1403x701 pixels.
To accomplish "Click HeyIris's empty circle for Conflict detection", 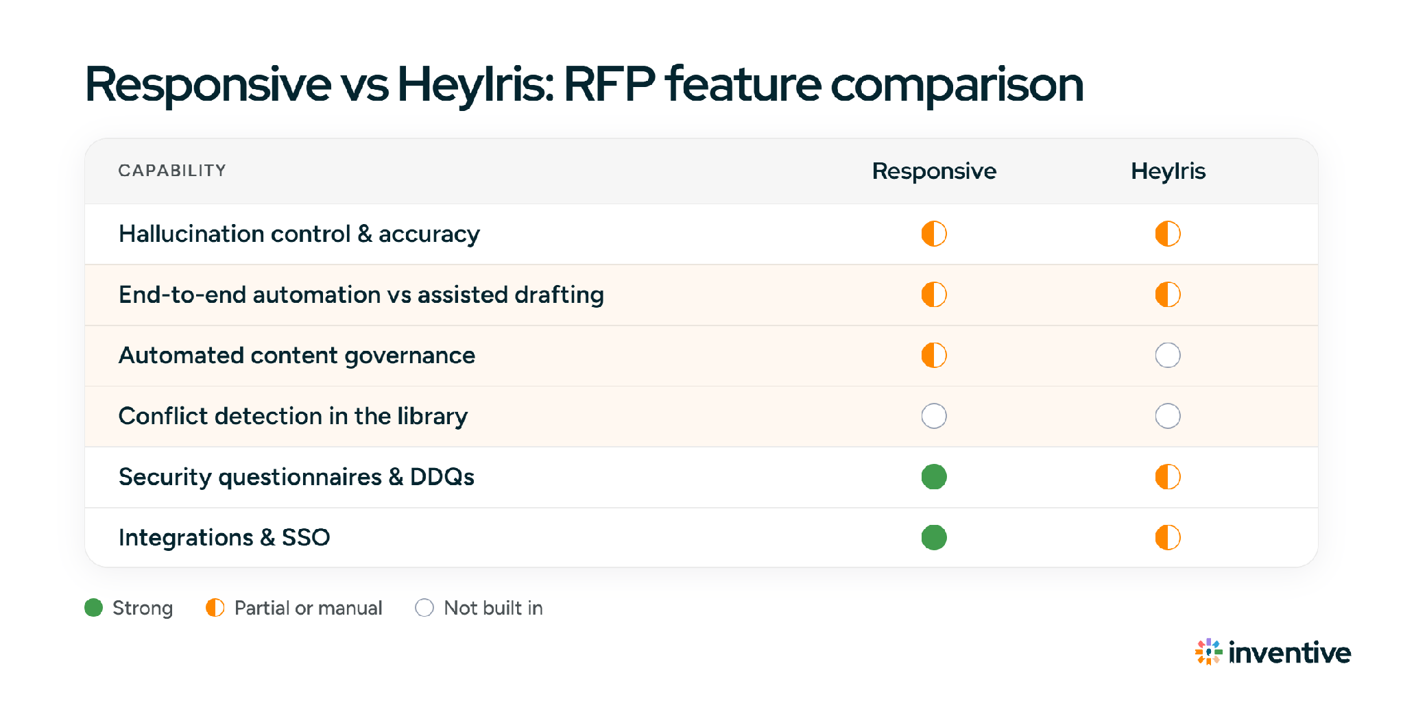I will (x=1167, y=416).
